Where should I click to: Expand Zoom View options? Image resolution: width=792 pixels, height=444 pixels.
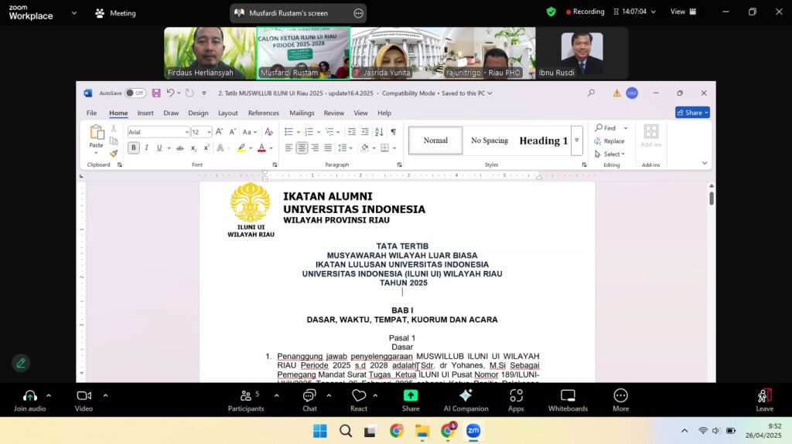[x=683, y=12]
